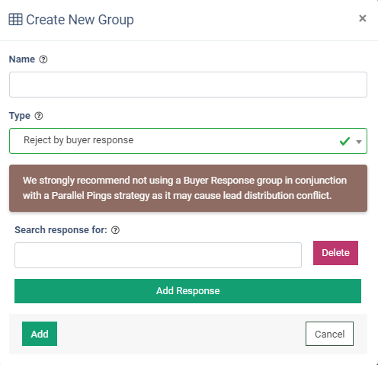Close the Create New Group dialog
This screenshot has height=365, width=378.
[363, 18]
